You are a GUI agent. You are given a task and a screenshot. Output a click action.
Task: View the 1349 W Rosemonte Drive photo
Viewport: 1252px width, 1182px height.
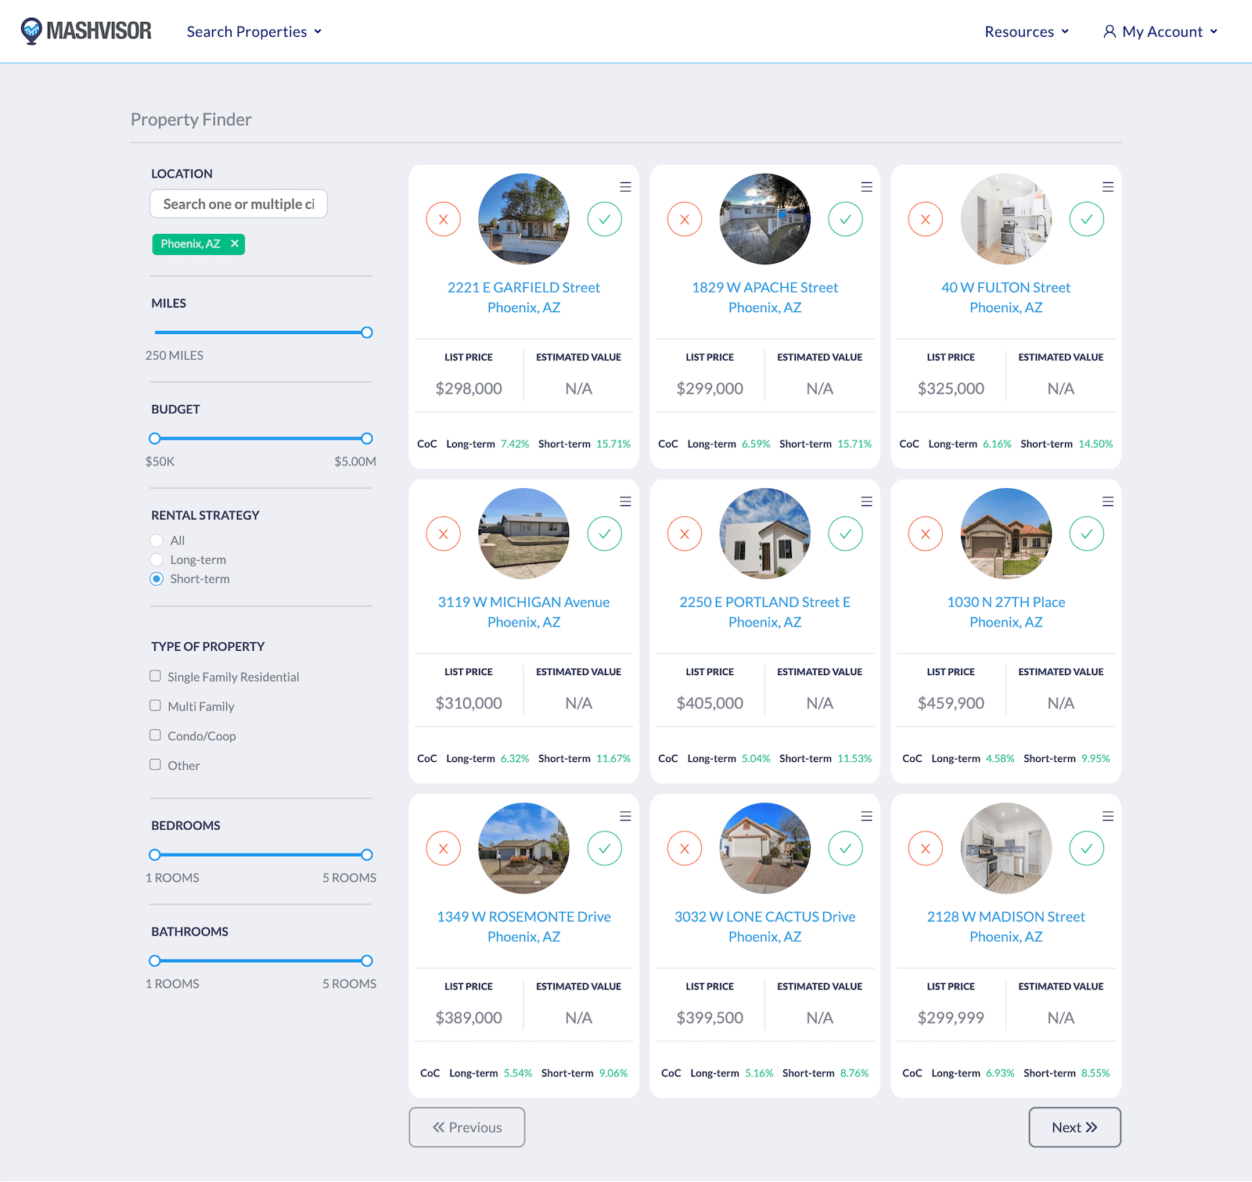click(523, 848)
